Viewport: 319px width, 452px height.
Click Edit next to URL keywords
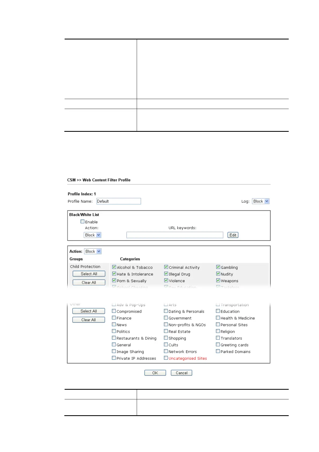[233, 235]
